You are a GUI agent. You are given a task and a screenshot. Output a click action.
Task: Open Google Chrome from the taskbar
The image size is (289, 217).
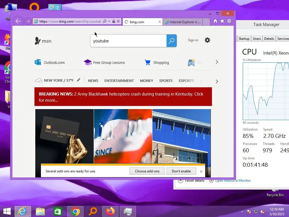75,211
